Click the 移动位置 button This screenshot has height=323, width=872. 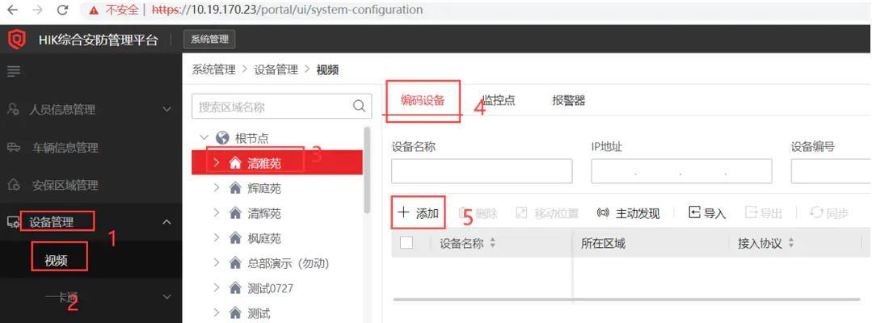[x=546, y=213]
